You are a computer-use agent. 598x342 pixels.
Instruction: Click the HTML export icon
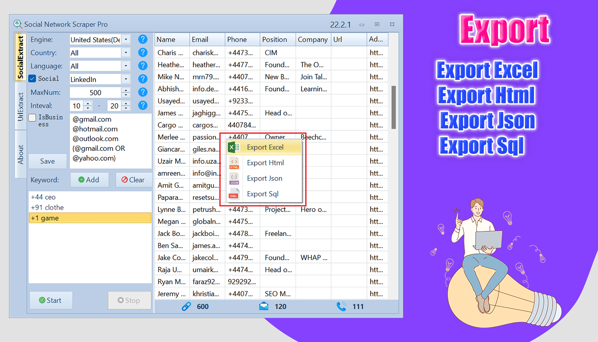pos(234,162)
